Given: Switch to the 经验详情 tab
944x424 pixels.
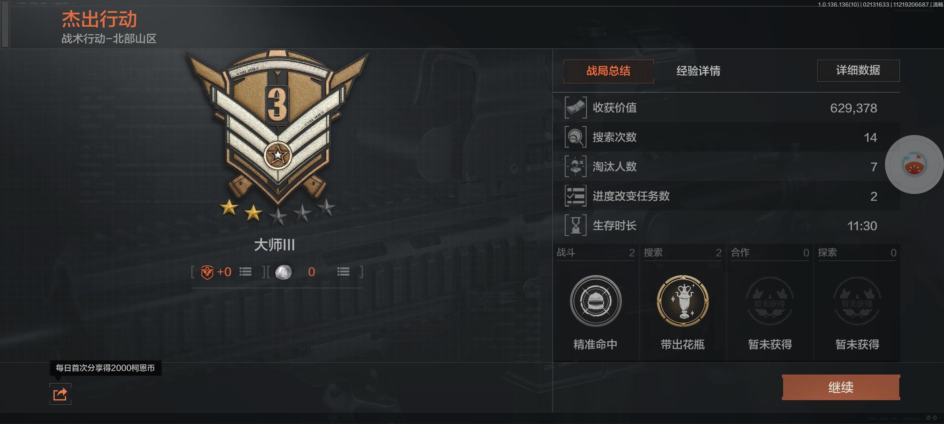Looking at the screenshot, I should coord(699,71).
